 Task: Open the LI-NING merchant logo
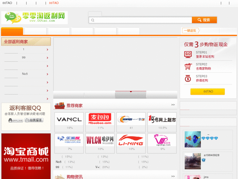pyautogui.click(x=131, y=140)
